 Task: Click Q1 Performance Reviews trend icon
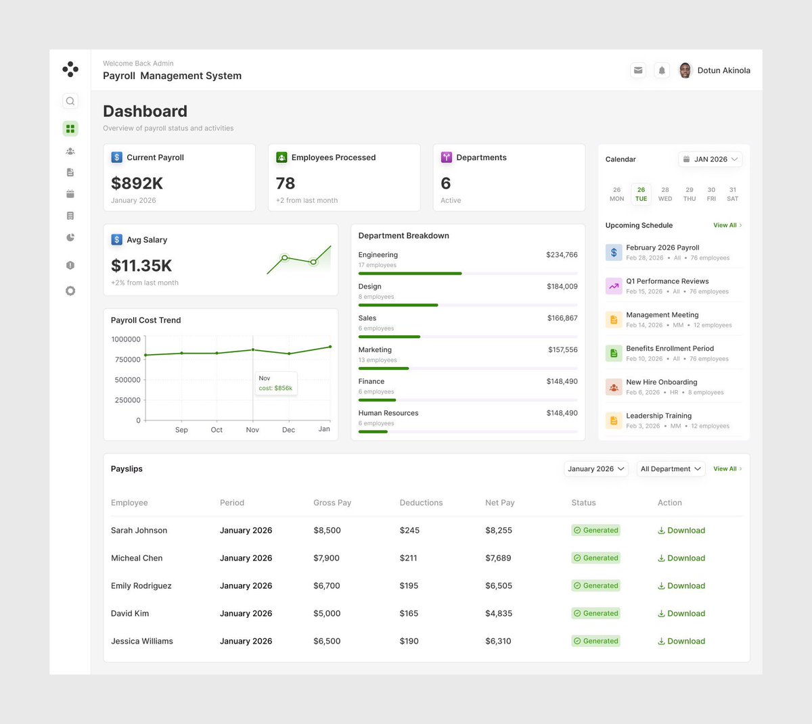pyautogui.click(x=614, y=286)
